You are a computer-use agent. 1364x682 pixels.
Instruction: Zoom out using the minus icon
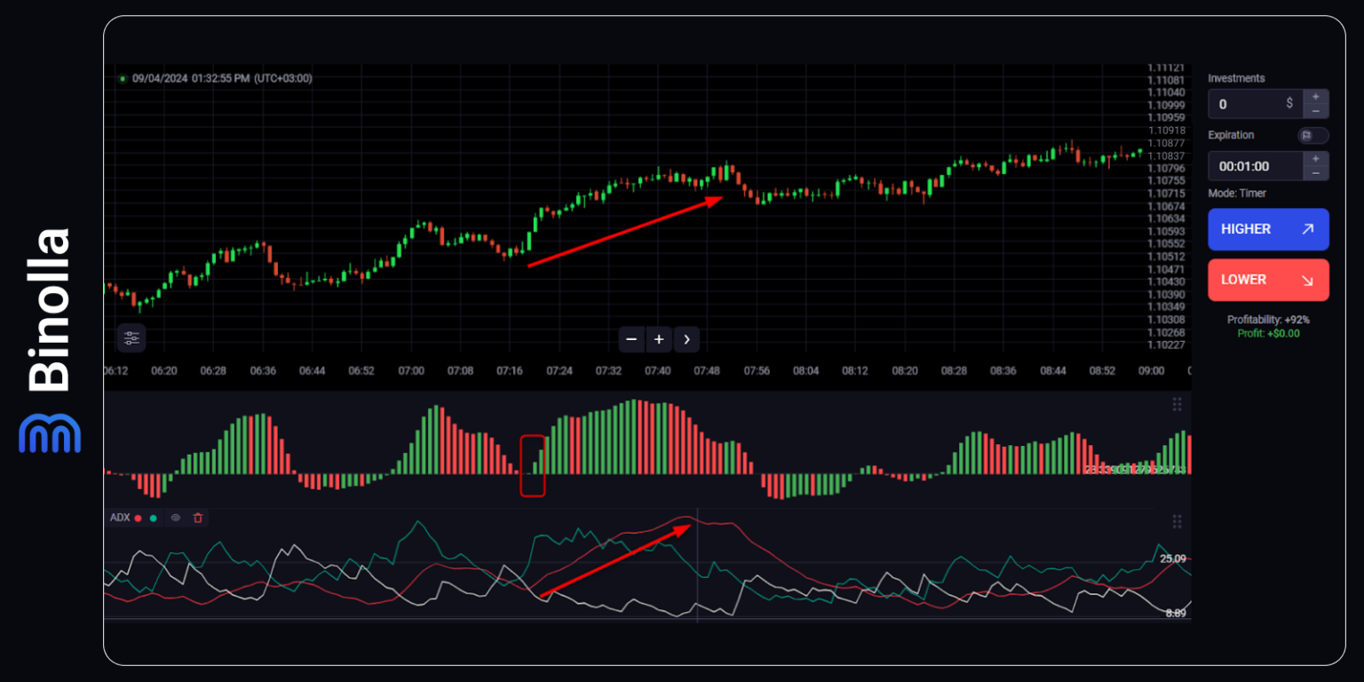630,339
